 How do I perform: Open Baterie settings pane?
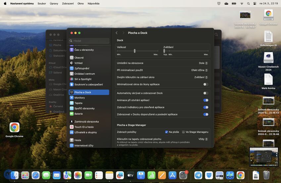[x=78, y=114]
